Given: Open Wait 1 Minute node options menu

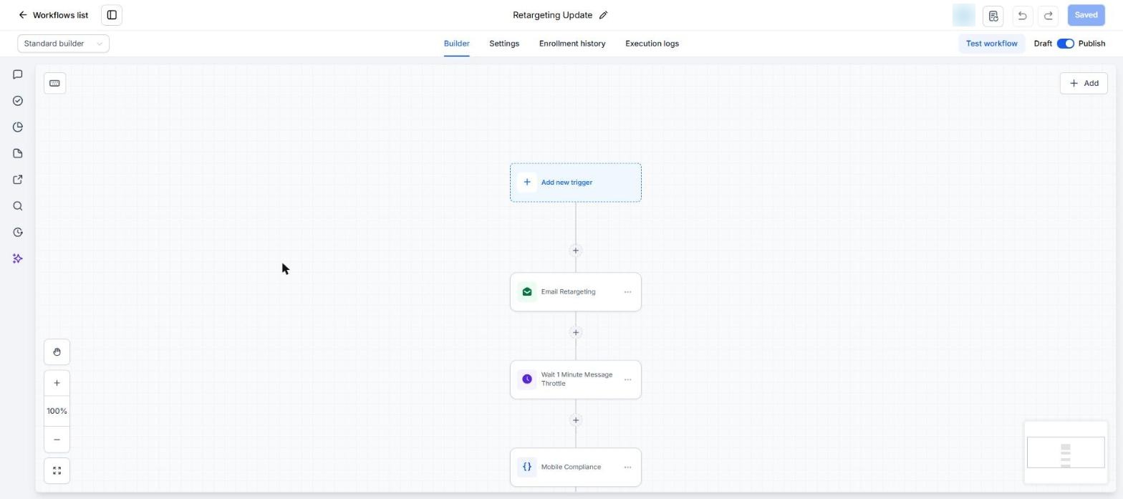Looking at the screenshot, I should [627, 379].
